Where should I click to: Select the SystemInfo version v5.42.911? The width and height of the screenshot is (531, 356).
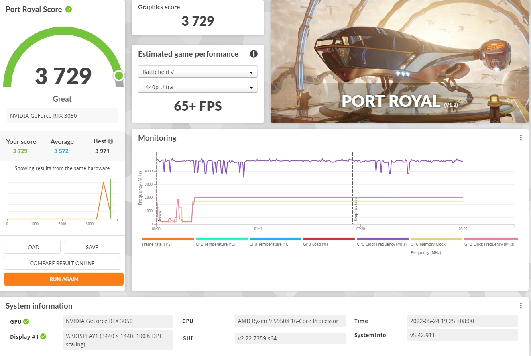(462, 335)
